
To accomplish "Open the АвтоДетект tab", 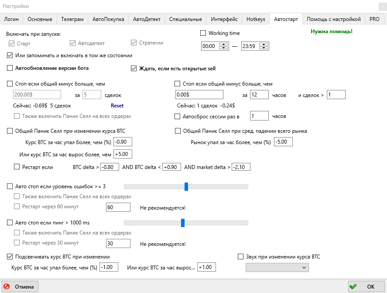I will point(147,19).
